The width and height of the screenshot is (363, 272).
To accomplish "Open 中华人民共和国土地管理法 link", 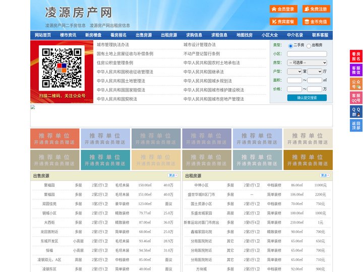I will pyautogui.click(x=121, y=81).
